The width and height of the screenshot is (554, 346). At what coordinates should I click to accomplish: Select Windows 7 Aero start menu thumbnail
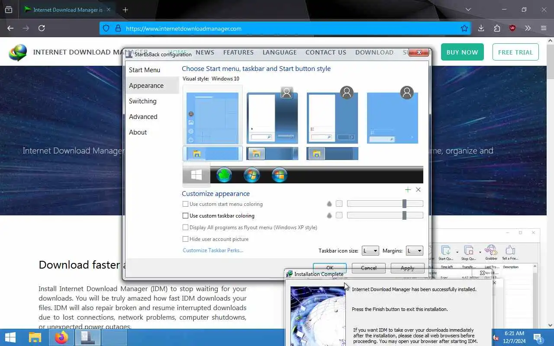coord(272,118)
